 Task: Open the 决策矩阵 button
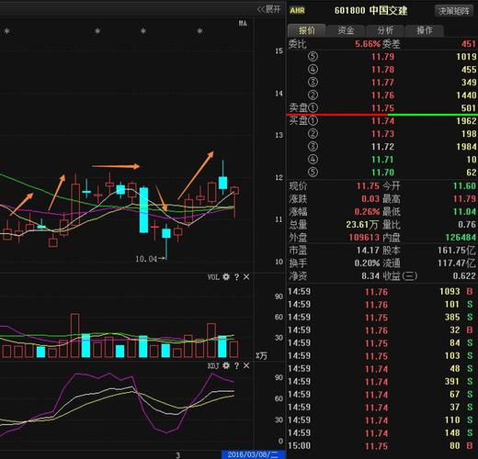(x=454, y=11)
